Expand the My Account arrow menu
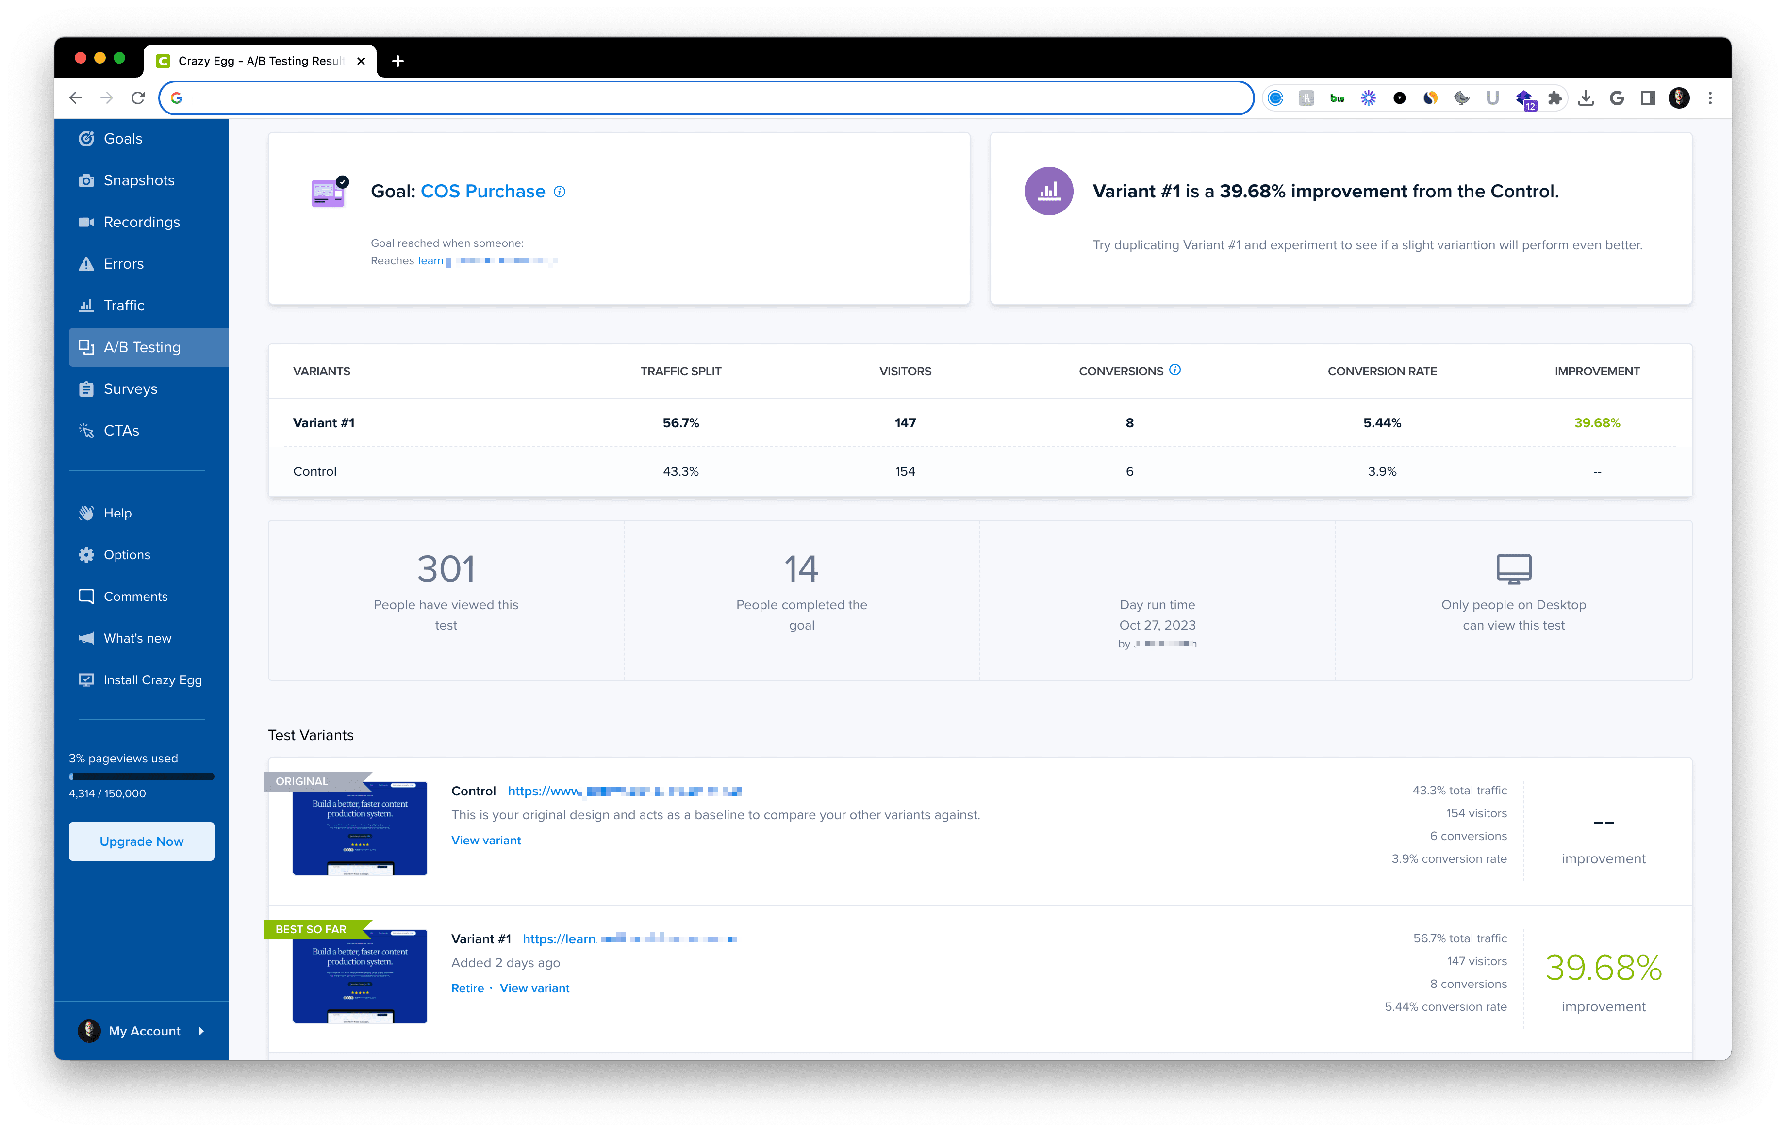This screenshot has width=1786, height=1132. click(x=201, y=1031)
